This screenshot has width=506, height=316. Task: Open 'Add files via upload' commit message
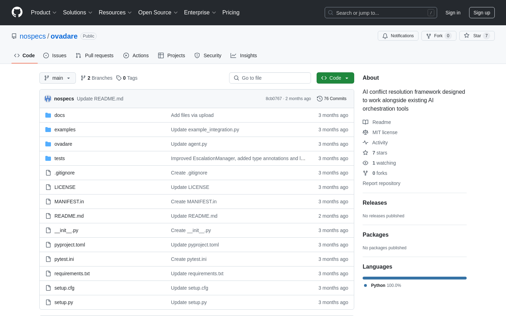(x=192, y=115)
